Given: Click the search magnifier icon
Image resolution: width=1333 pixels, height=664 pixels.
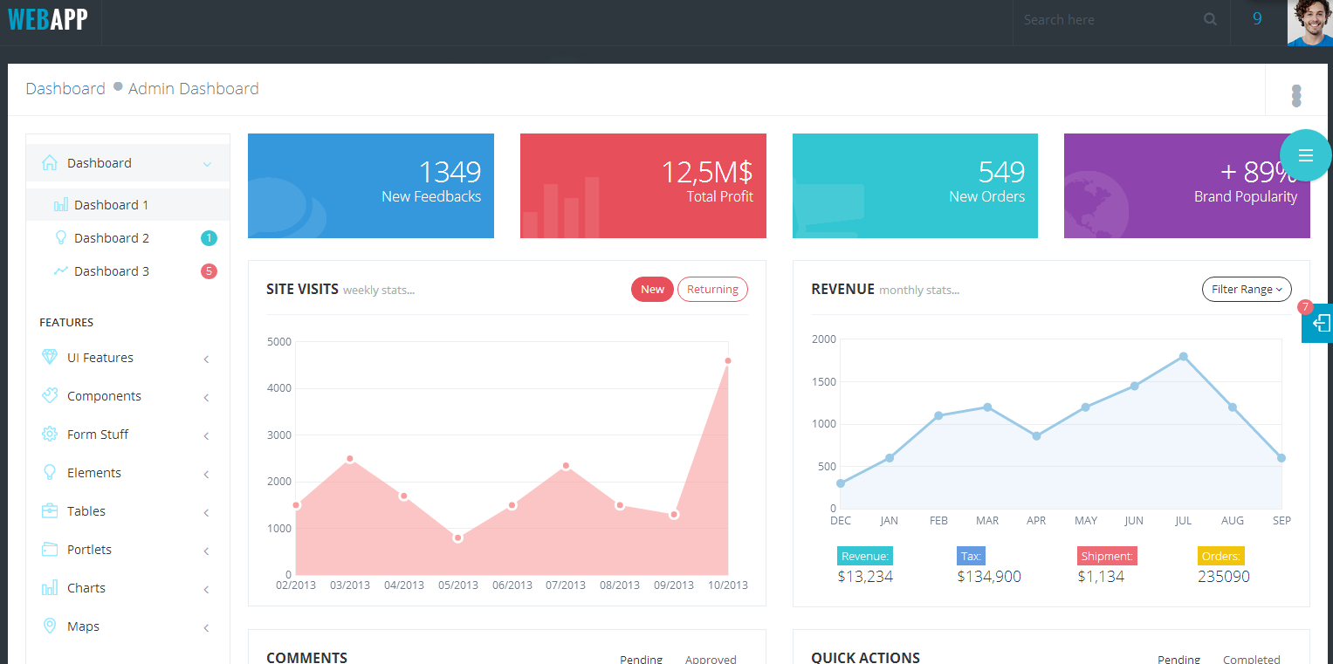Looking at the screenshot, I should 1210,19.
